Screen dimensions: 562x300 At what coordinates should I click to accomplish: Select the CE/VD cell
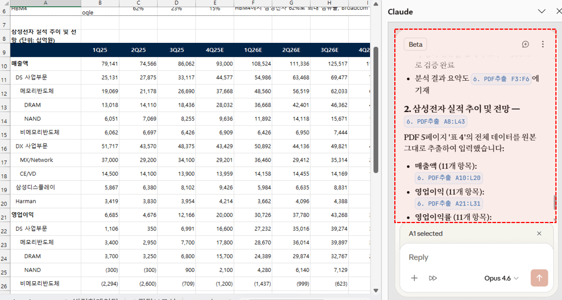[46, 174]
